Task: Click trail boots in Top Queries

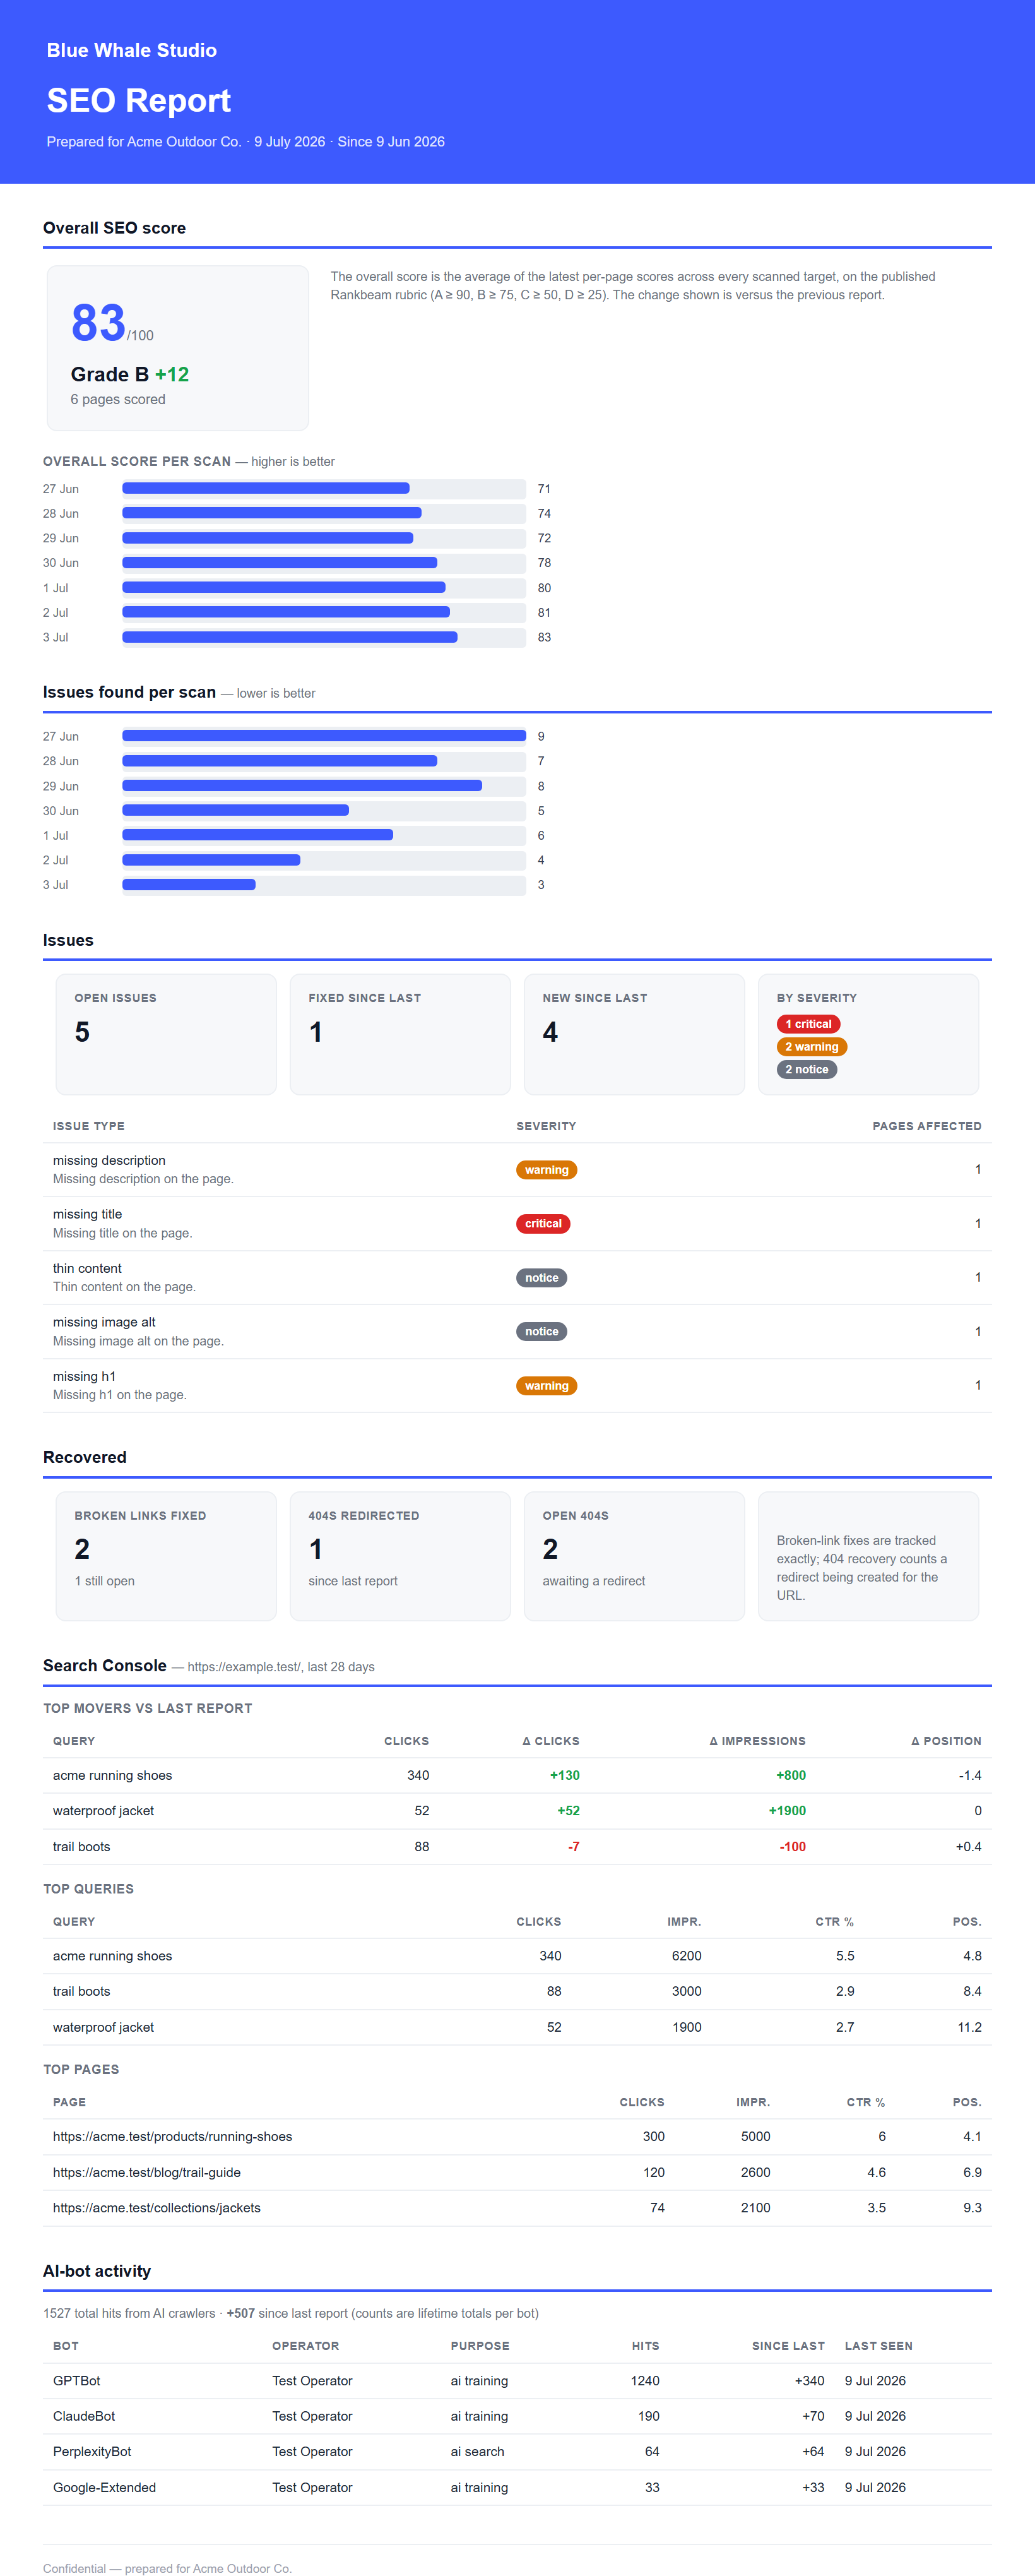Action: 81,1991
